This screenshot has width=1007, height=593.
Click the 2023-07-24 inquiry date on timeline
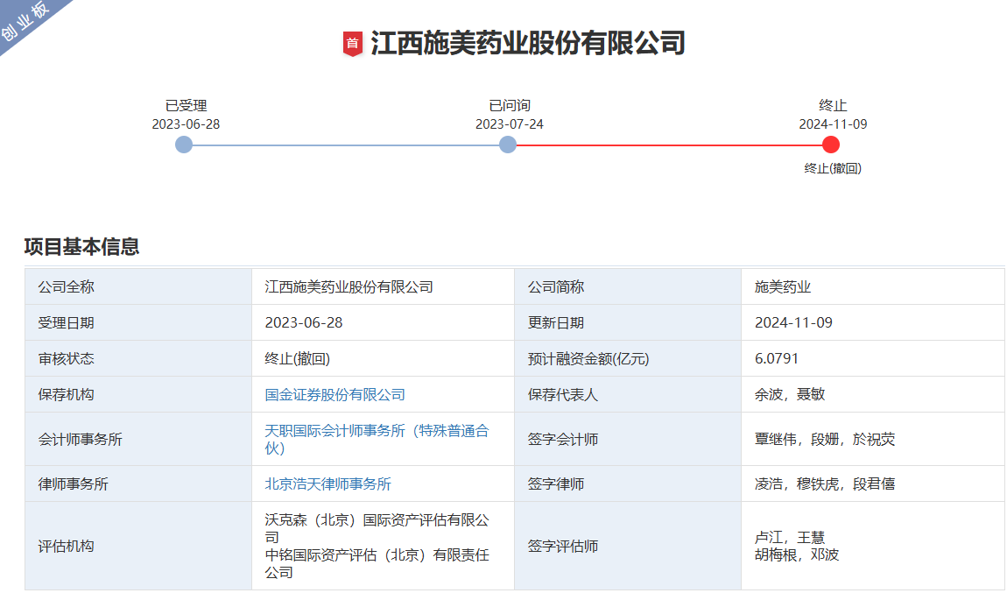pos(509,124)
